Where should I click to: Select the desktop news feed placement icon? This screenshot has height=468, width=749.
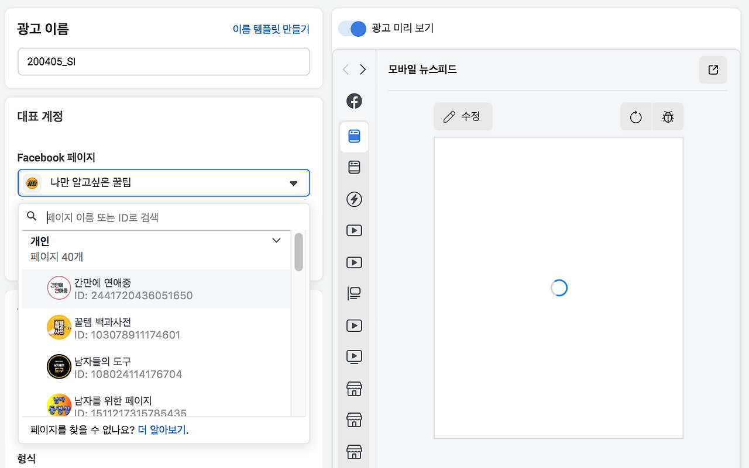tap(354, 167)
